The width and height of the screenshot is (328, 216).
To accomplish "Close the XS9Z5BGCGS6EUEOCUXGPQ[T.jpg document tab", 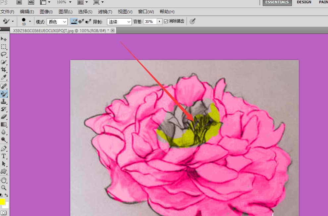I will click(x=113, y=30).
